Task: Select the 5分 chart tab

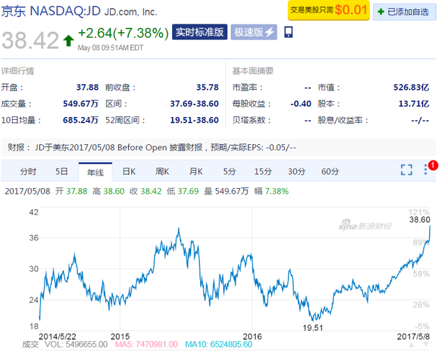Action: (x=229, y=171)
